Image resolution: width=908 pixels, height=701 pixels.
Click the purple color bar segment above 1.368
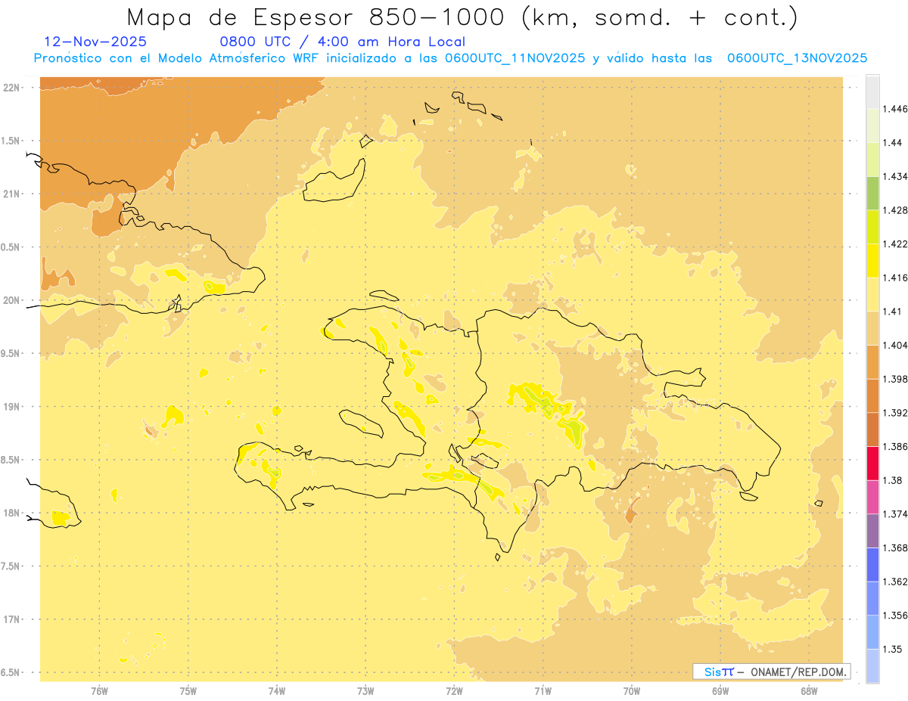(872, 531)
